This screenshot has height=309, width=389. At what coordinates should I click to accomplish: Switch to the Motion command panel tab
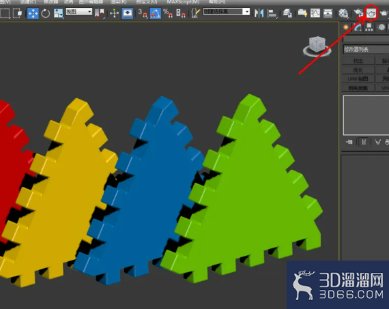[381, 27]
